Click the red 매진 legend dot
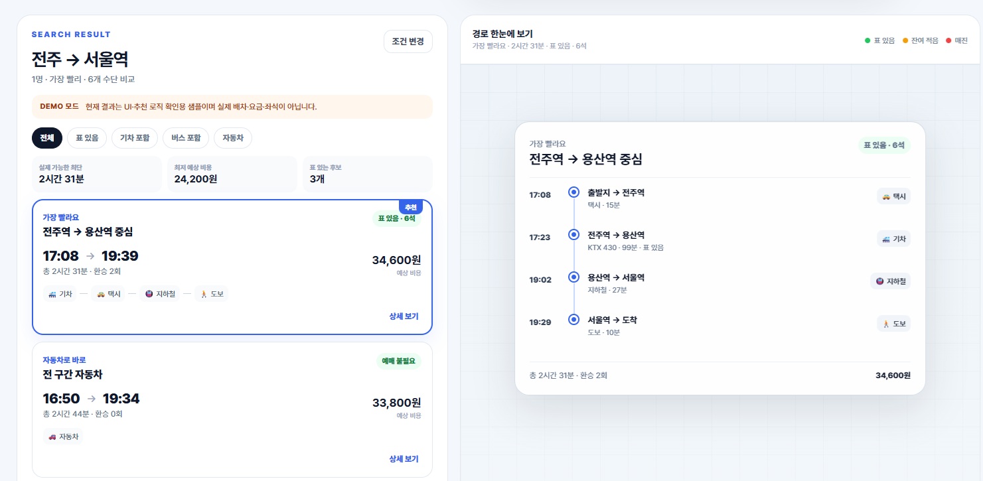Viewport: 983px width, 481px height. [x=948, y=40]
